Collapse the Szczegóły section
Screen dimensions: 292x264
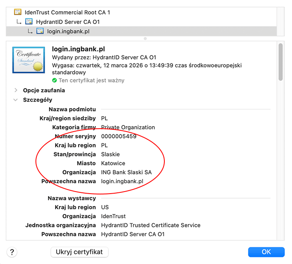[16, 100]
